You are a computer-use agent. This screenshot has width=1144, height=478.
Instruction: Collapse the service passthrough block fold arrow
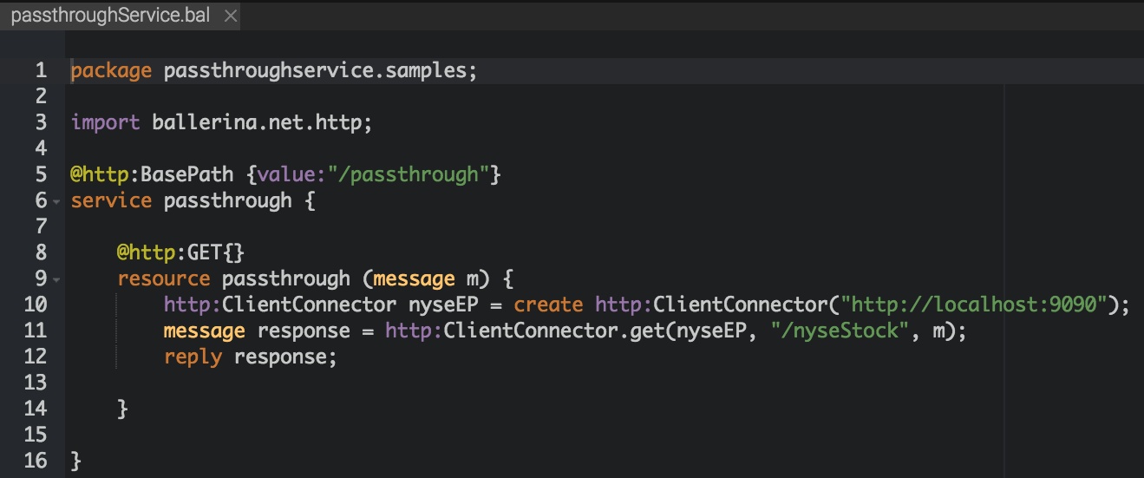coord(56,202)
